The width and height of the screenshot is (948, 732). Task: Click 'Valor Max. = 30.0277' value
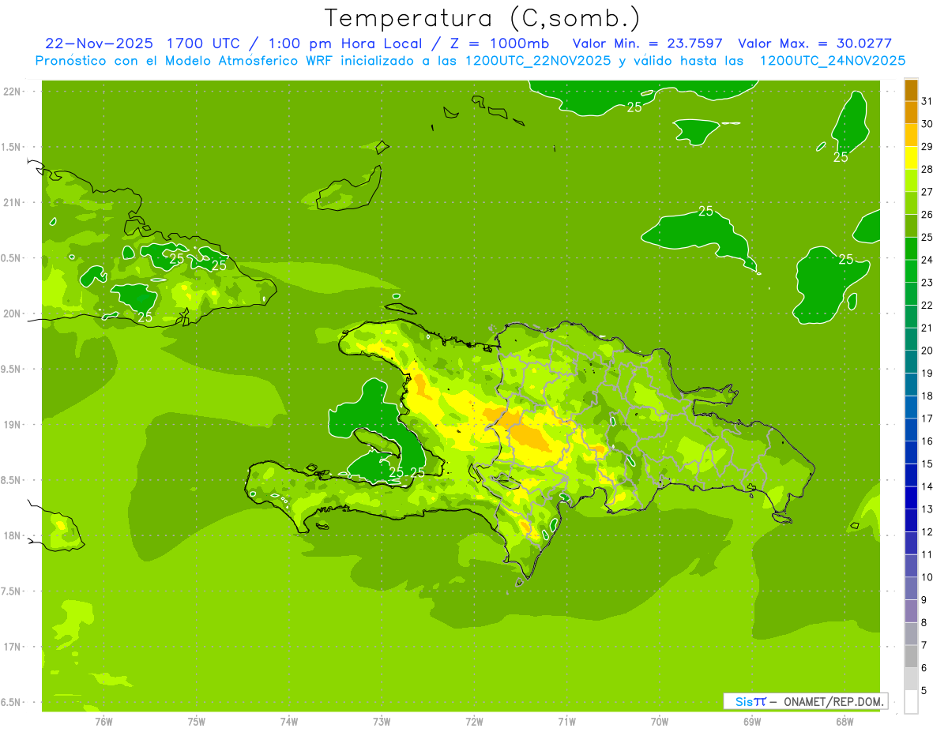click(x=814, y=43)
